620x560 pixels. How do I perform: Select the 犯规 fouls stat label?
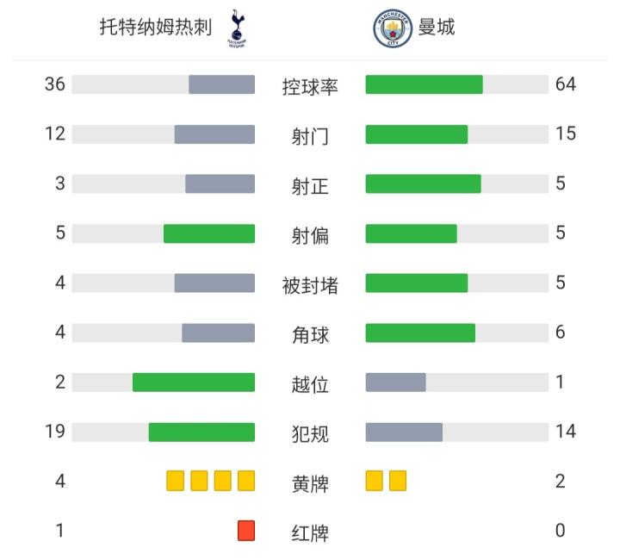(x=310, y=434)
